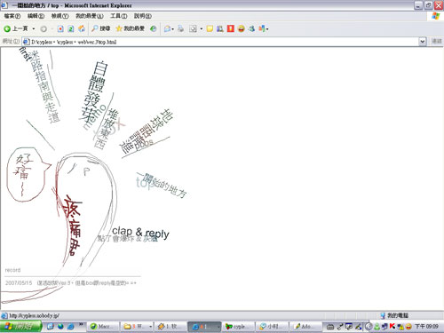This screenshot has height=333, width=444.
Task: Click the smiley Messenger toolbar icon
Action: coord(242,28)
